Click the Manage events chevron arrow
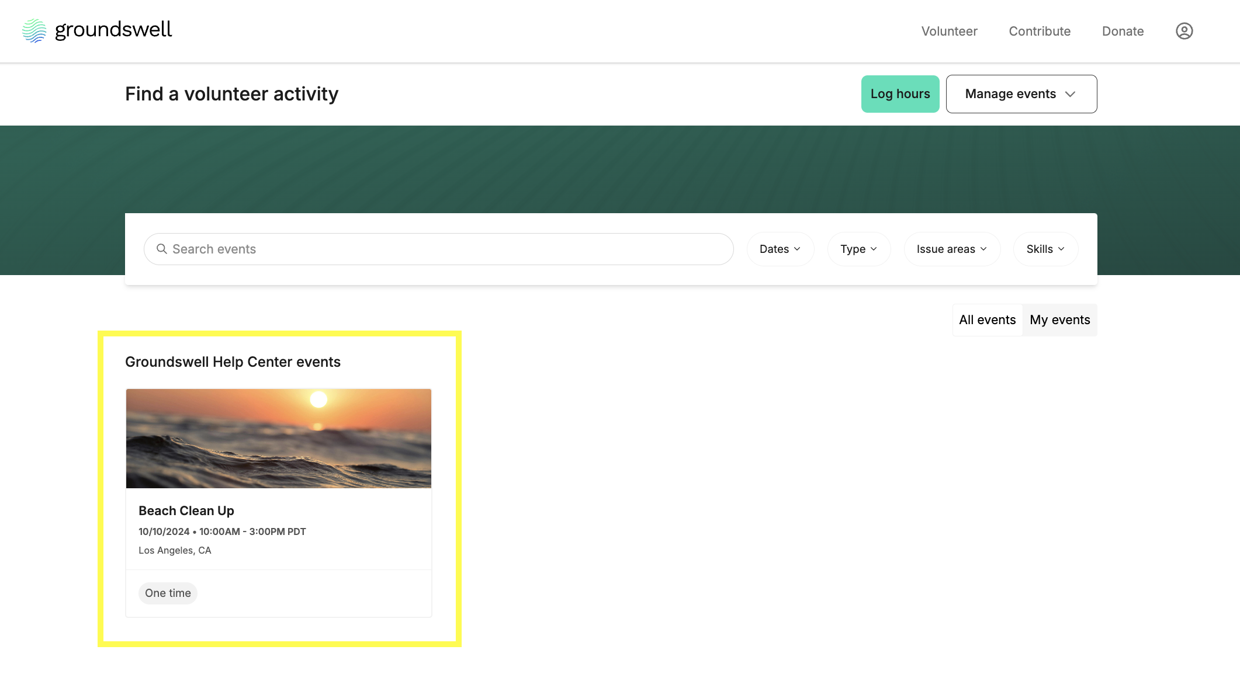Screen dimensions: 1240x681 (x=1071, y=94)
